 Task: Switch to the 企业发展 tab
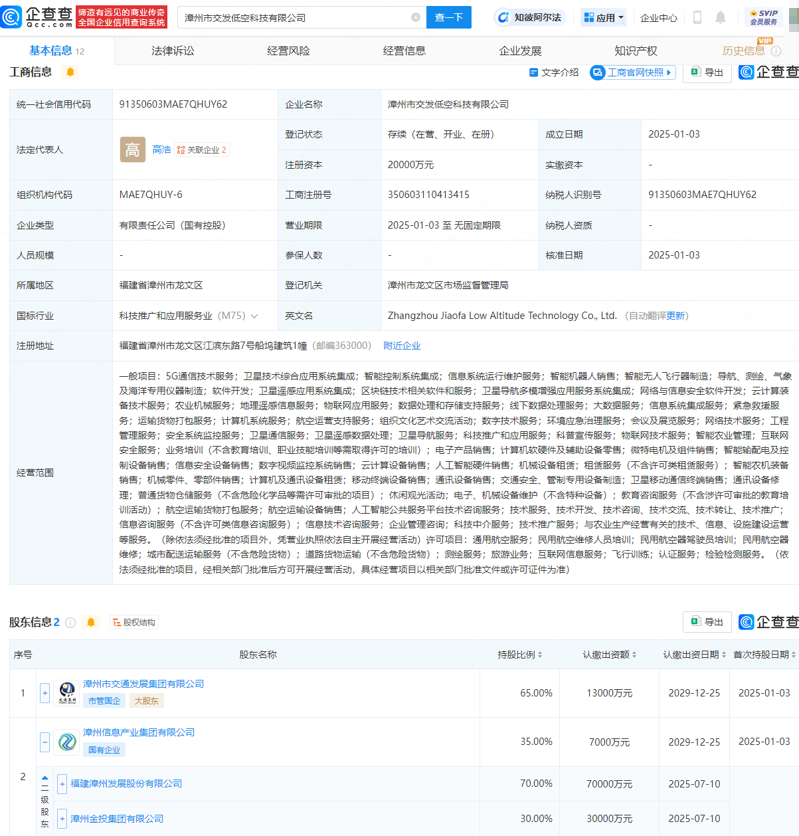[520, 51]
